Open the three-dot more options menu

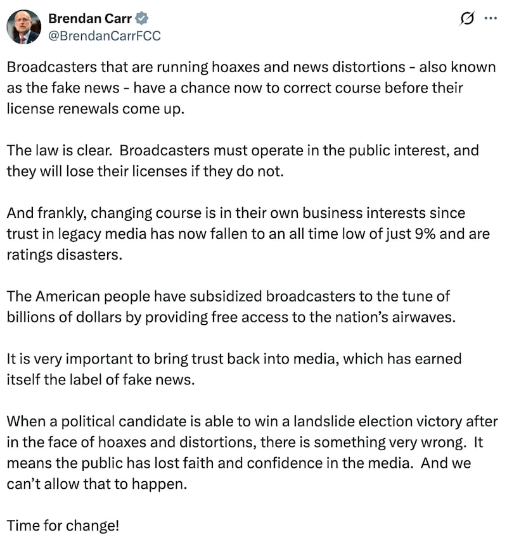tap(490, 19)
